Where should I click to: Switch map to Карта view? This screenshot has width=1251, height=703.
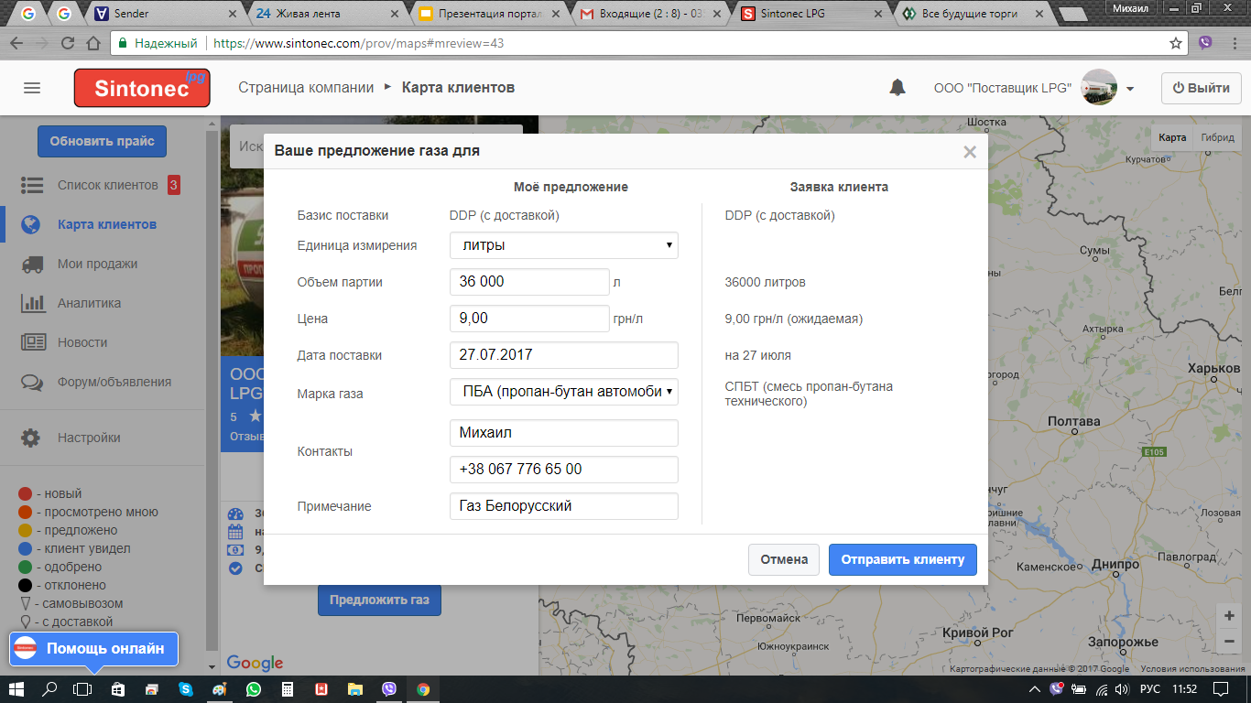click(1172, 137)
